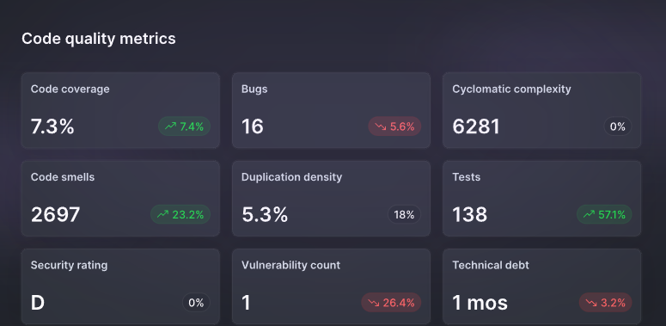Screen dimensions: 666x326
Task: Click the upward trend arrow in Code smells badge
Action: (x=163, y=215)
